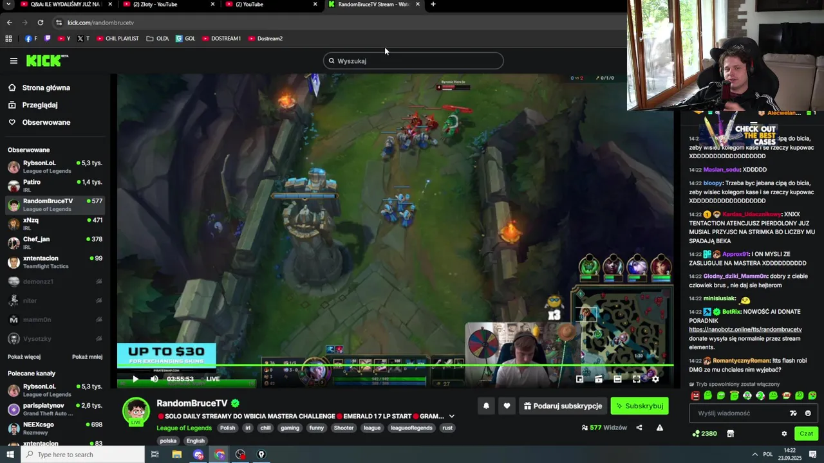Viewport: 824px width, 463px height.
Task: Open xNzq channel in sidebar
Action: point(55,224)
